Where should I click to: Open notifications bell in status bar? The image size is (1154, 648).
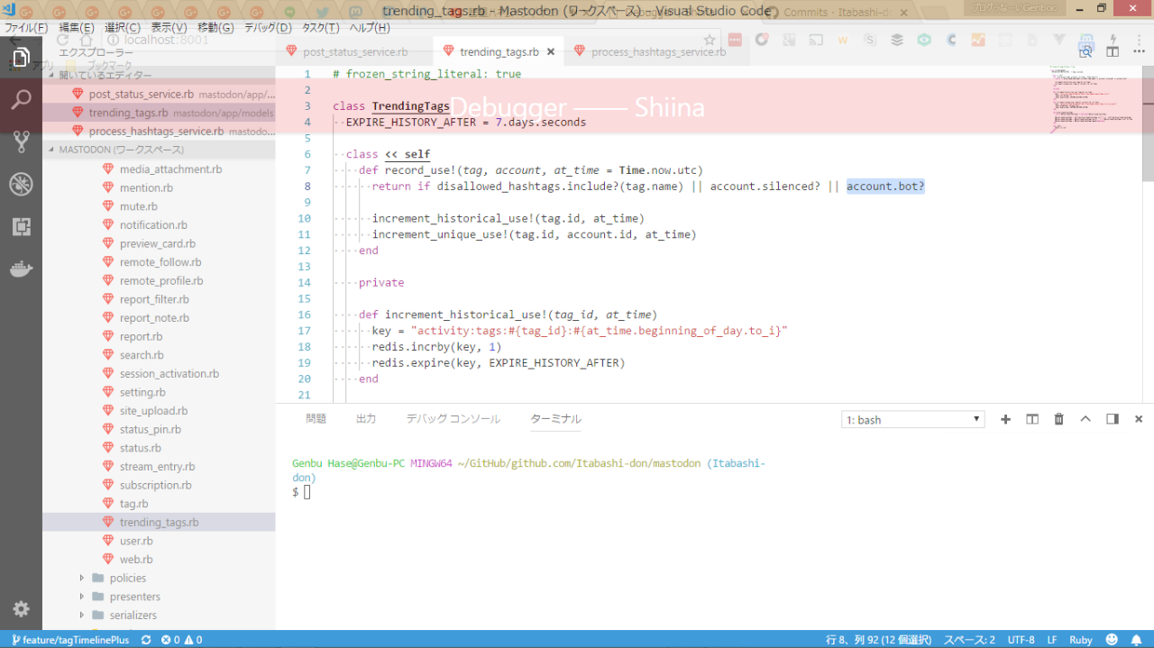(x=1136, y=640)
